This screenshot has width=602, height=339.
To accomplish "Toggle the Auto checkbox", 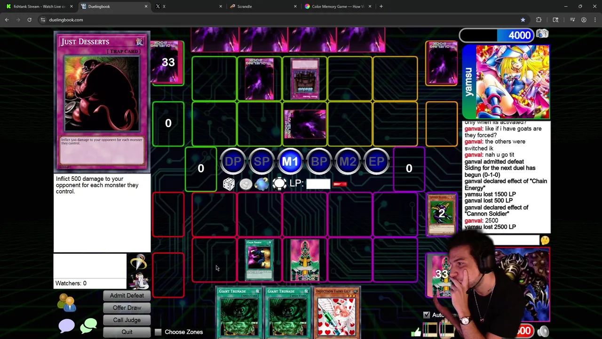I will coord(427,315).
